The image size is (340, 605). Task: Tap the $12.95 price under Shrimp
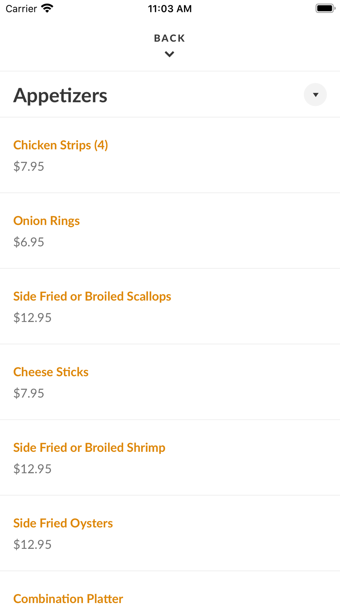[33, 469]
